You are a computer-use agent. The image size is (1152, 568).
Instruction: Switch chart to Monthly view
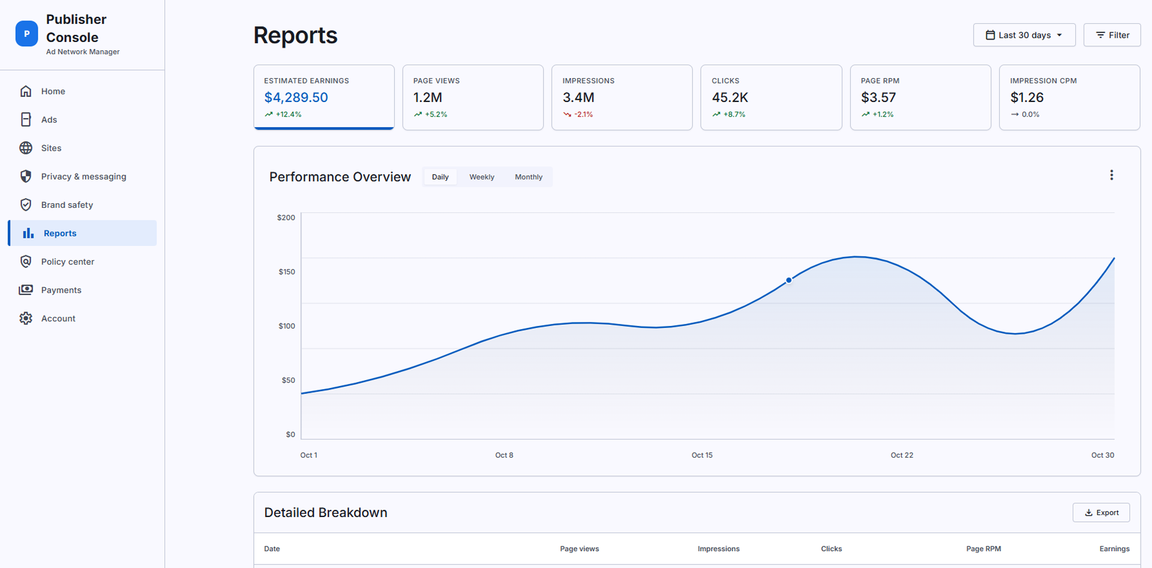[x=529, y=177]
